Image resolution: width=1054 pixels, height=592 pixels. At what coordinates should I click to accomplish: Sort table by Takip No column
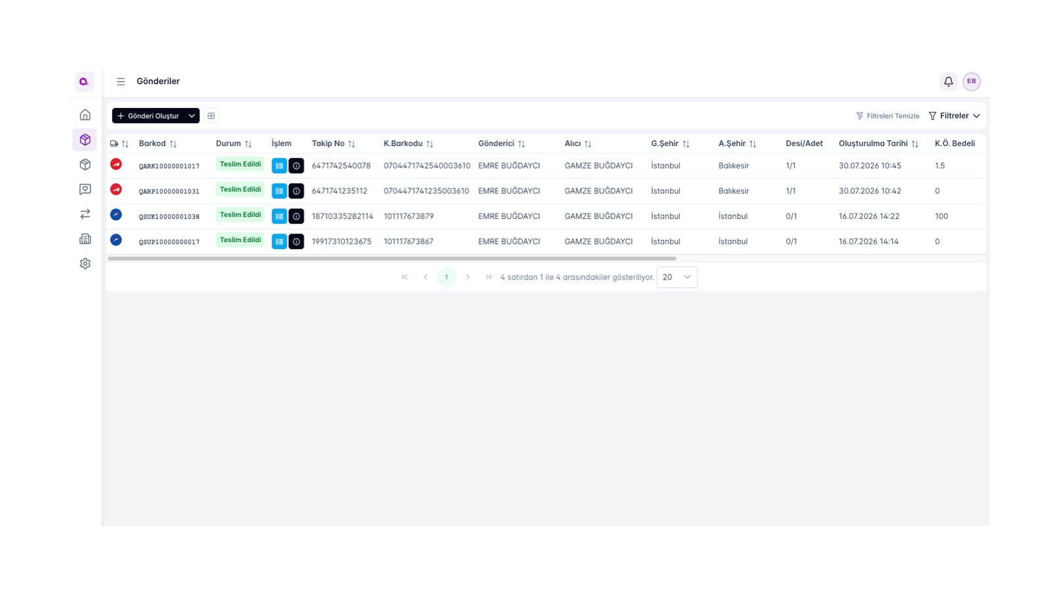352,144
